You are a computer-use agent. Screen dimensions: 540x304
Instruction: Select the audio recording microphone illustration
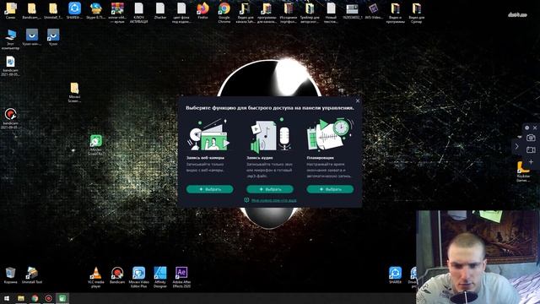click(x=270, y=135)
